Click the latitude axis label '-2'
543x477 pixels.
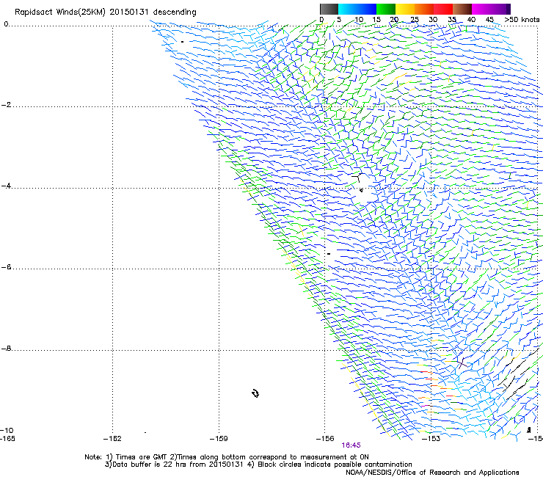point(7,105)
